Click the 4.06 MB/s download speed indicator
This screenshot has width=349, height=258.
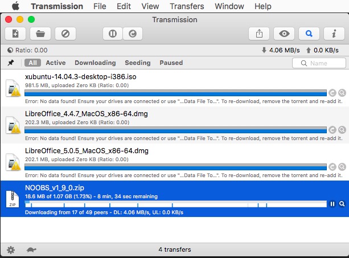tap(281, 50)
